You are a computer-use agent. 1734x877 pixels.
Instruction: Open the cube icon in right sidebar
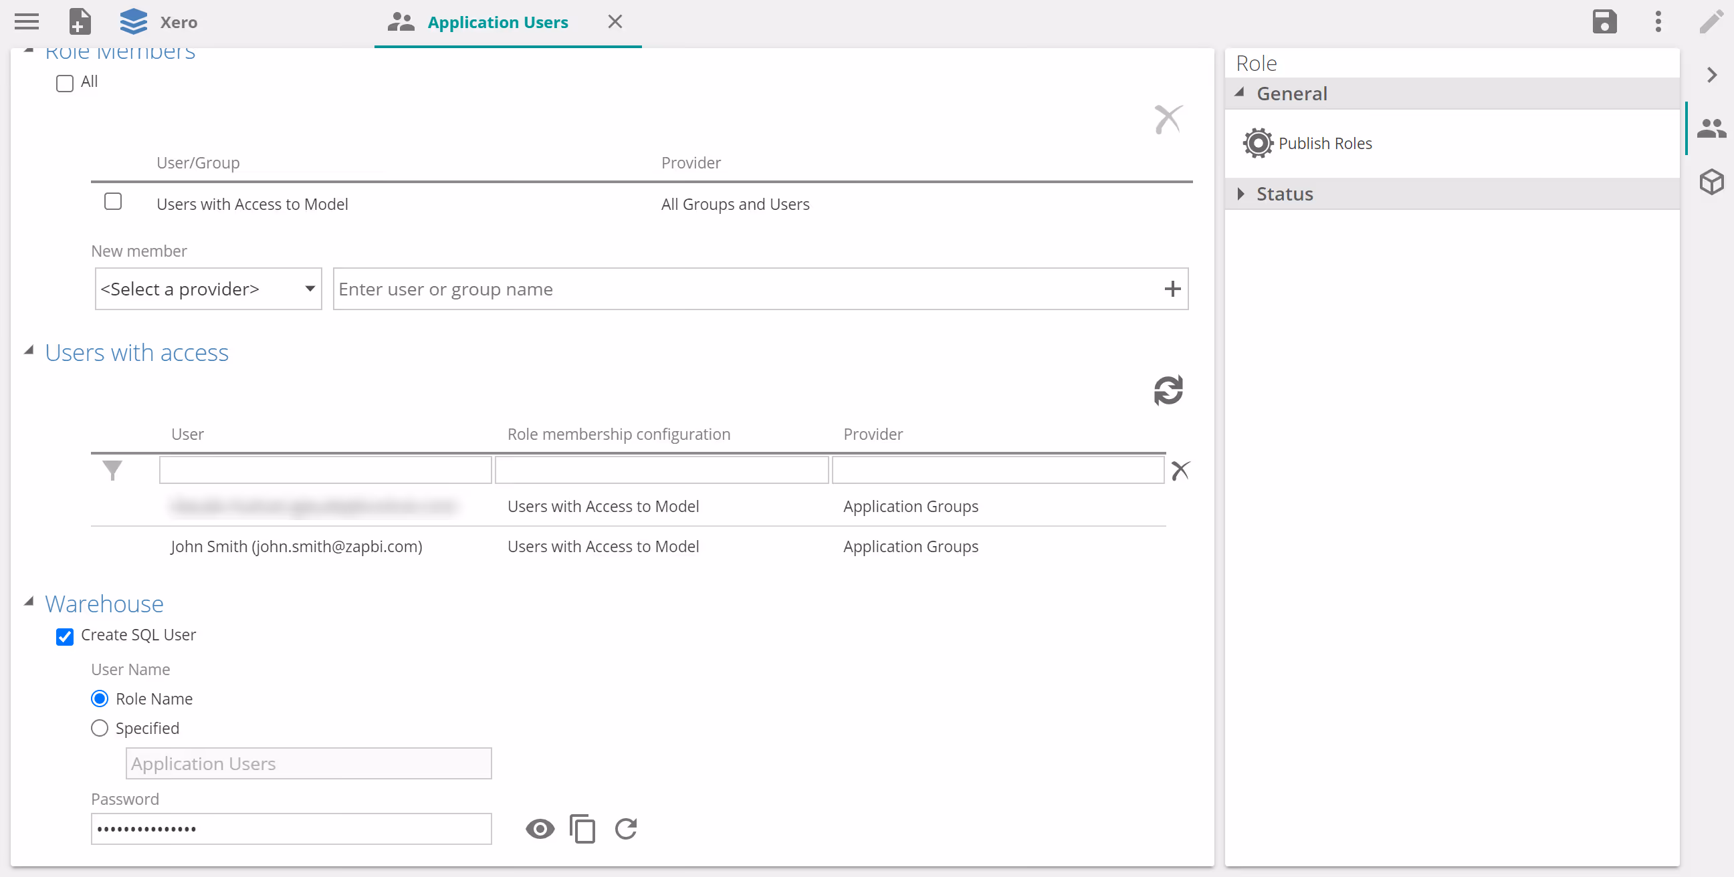coord(1711,182)
